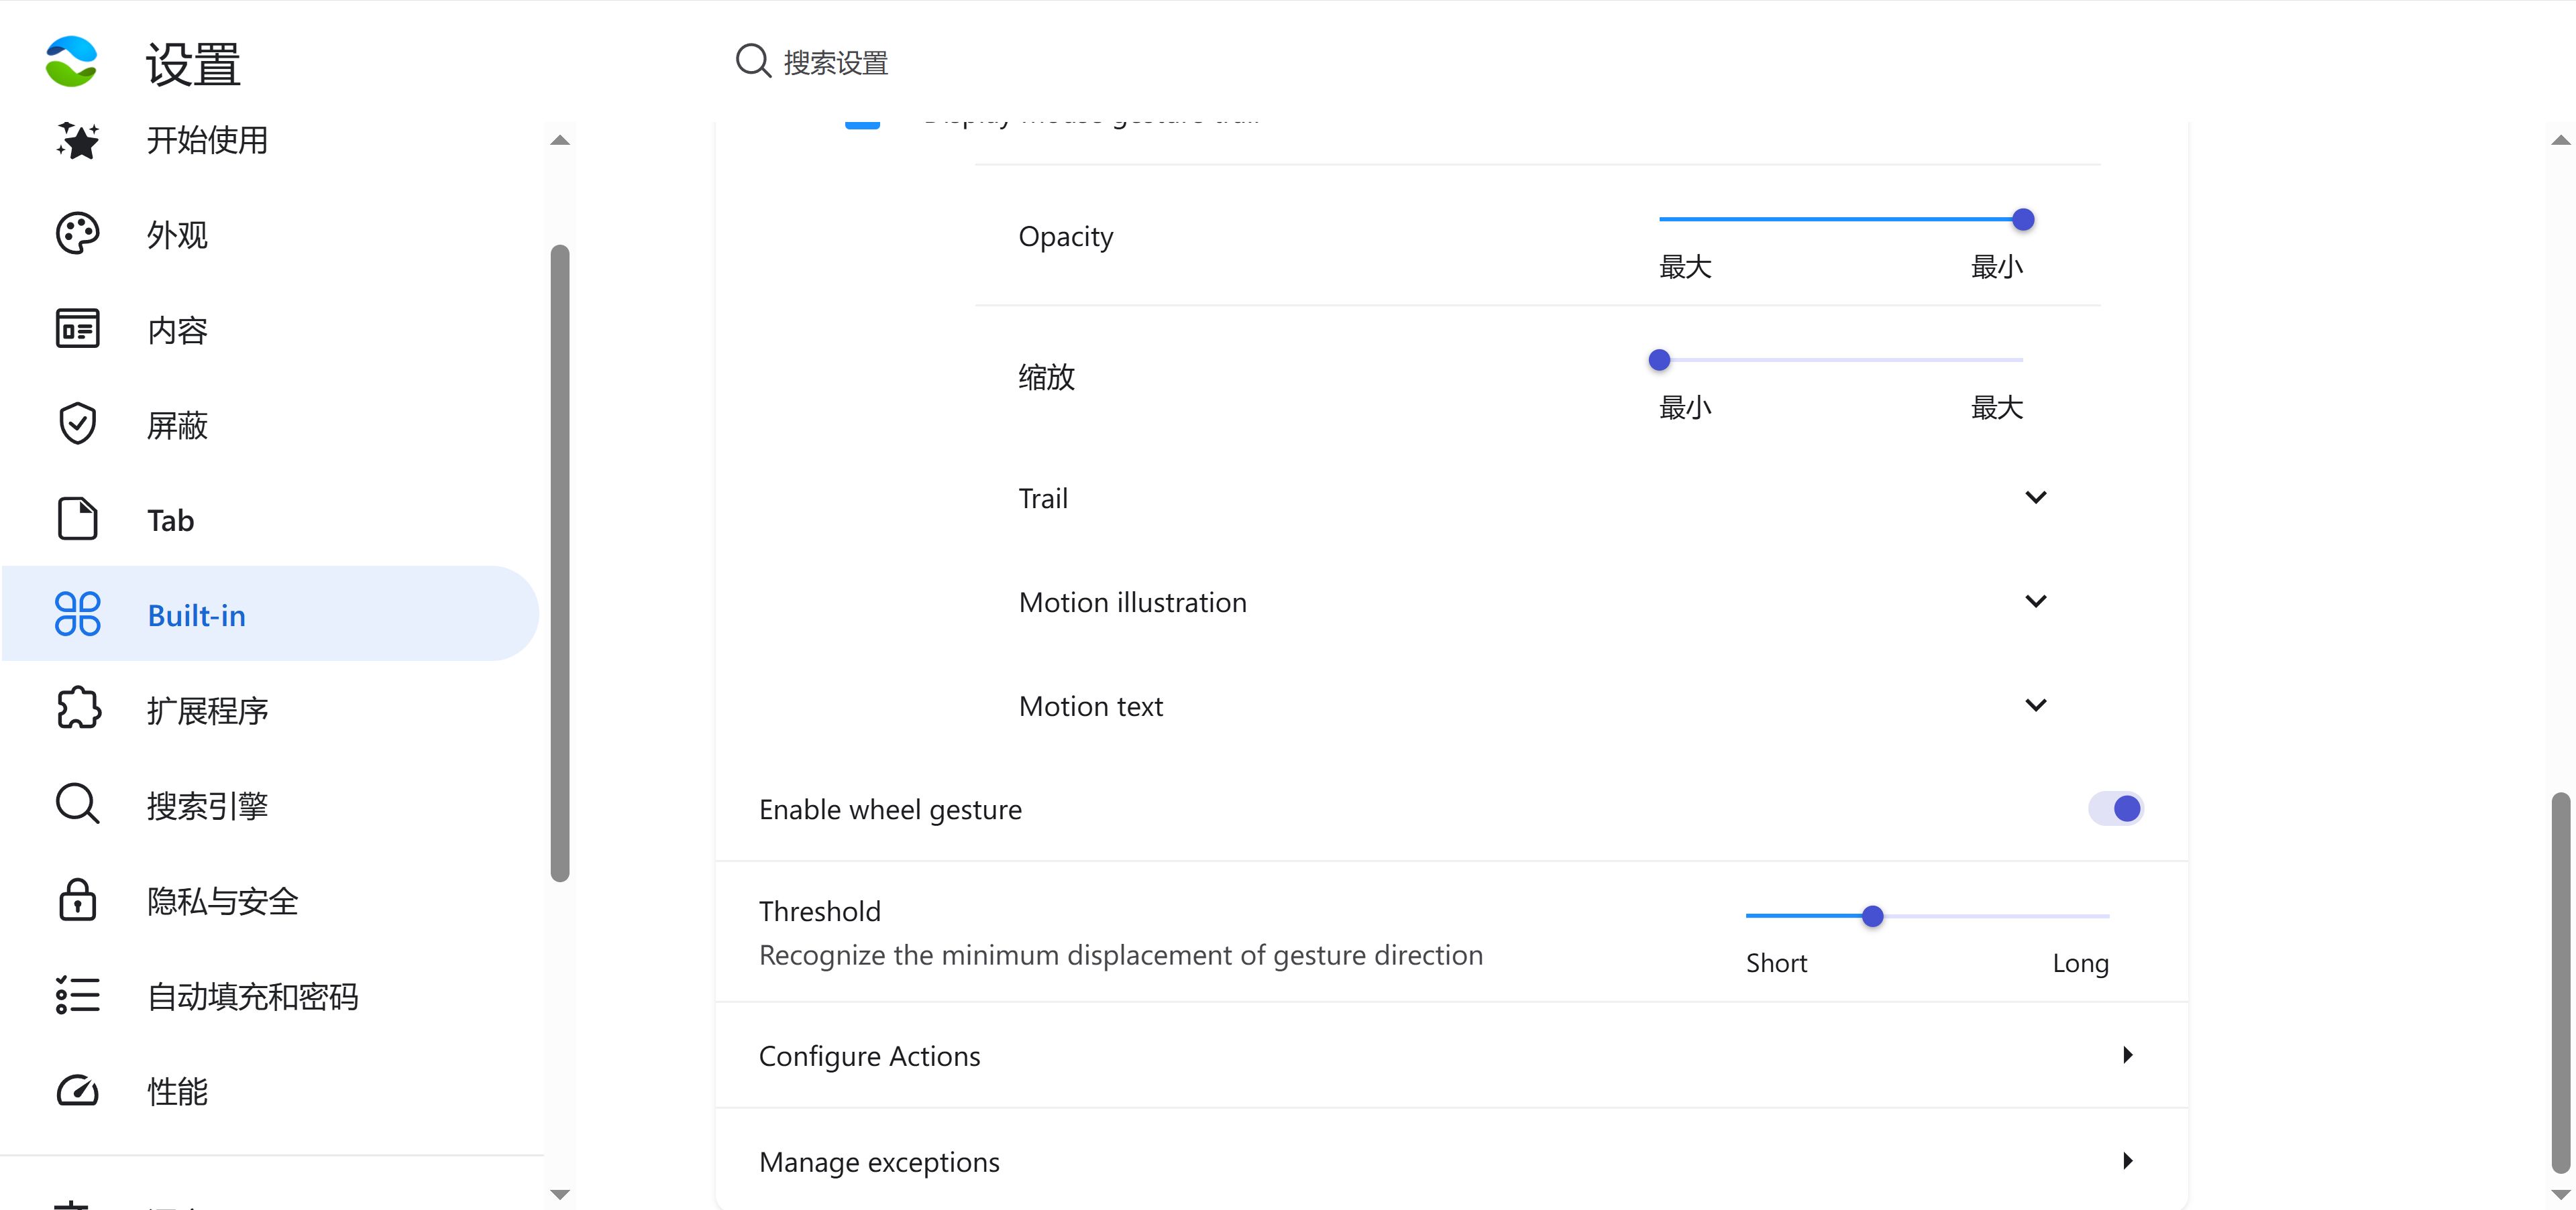Click the Content page-layout icon in the sidebar
Screen dimensions: 2576x1210
pos(77,328)
